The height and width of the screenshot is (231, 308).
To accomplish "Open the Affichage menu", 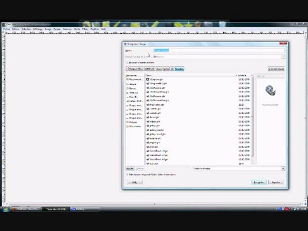I will 38,29.
